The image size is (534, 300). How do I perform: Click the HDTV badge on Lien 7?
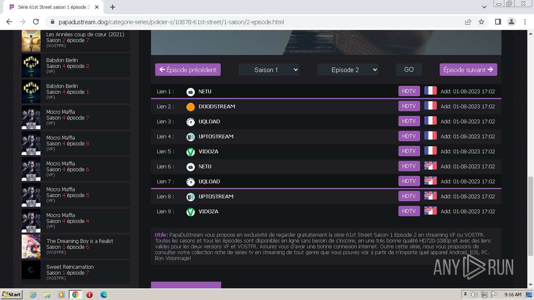[x=409, y=181]
